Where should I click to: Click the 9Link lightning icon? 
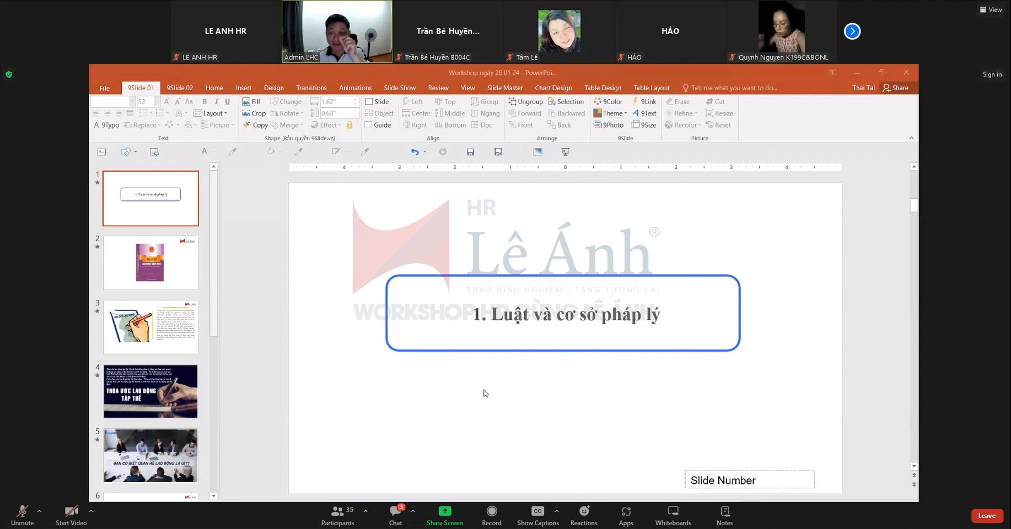pos(636,102)
